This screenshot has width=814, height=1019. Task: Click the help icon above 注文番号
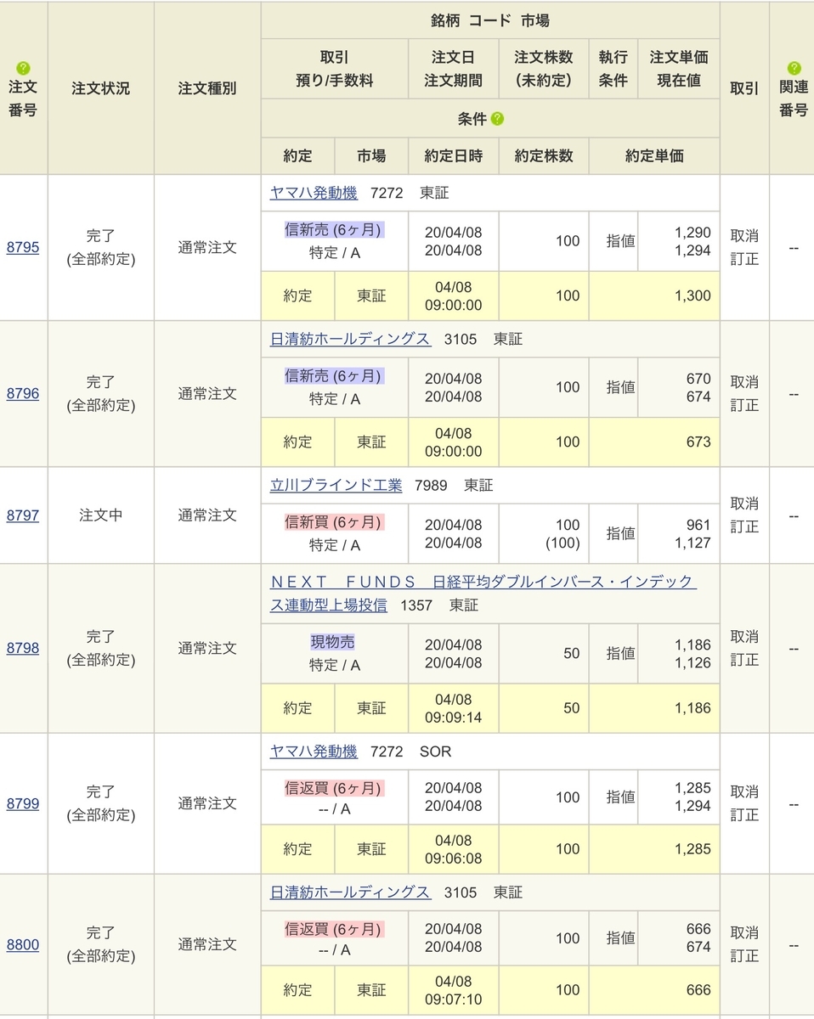[x=23, y=68]
